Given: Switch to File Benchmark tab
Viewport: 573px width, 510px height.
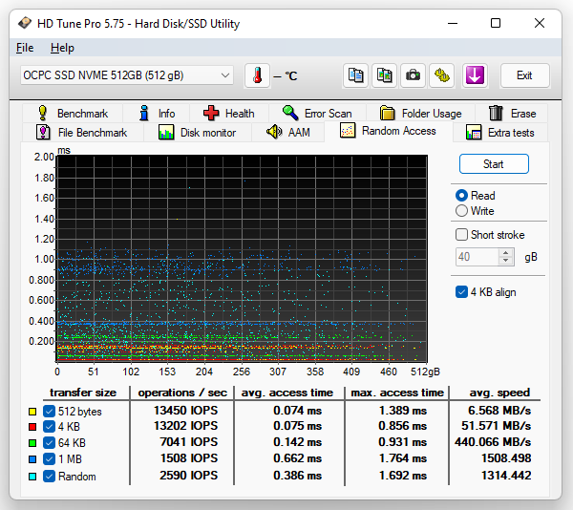Looking at the screenshot, I should pos(82,132).
